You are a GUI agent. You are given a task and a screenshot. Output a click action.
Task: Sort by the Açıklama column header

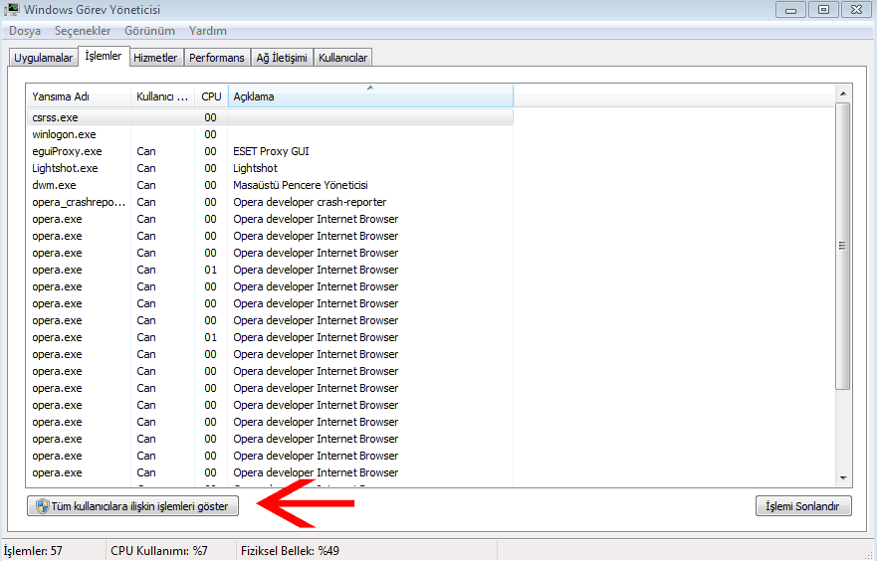[x=370, y=96]
